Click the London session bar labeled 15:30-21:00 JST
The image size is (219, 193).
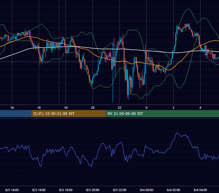point(68,114)
